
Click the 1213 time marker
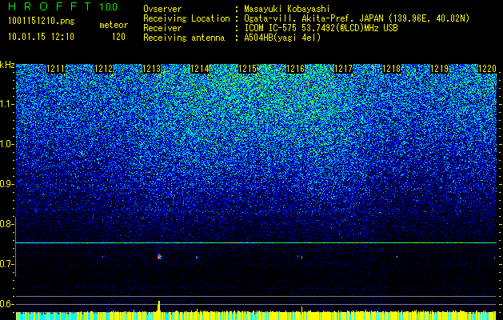point(151,69)
